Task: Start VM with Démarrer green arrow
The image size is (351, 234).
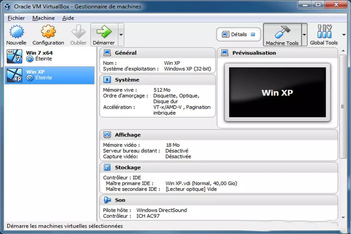Action: pyautogui.click(x=104, y=32)
